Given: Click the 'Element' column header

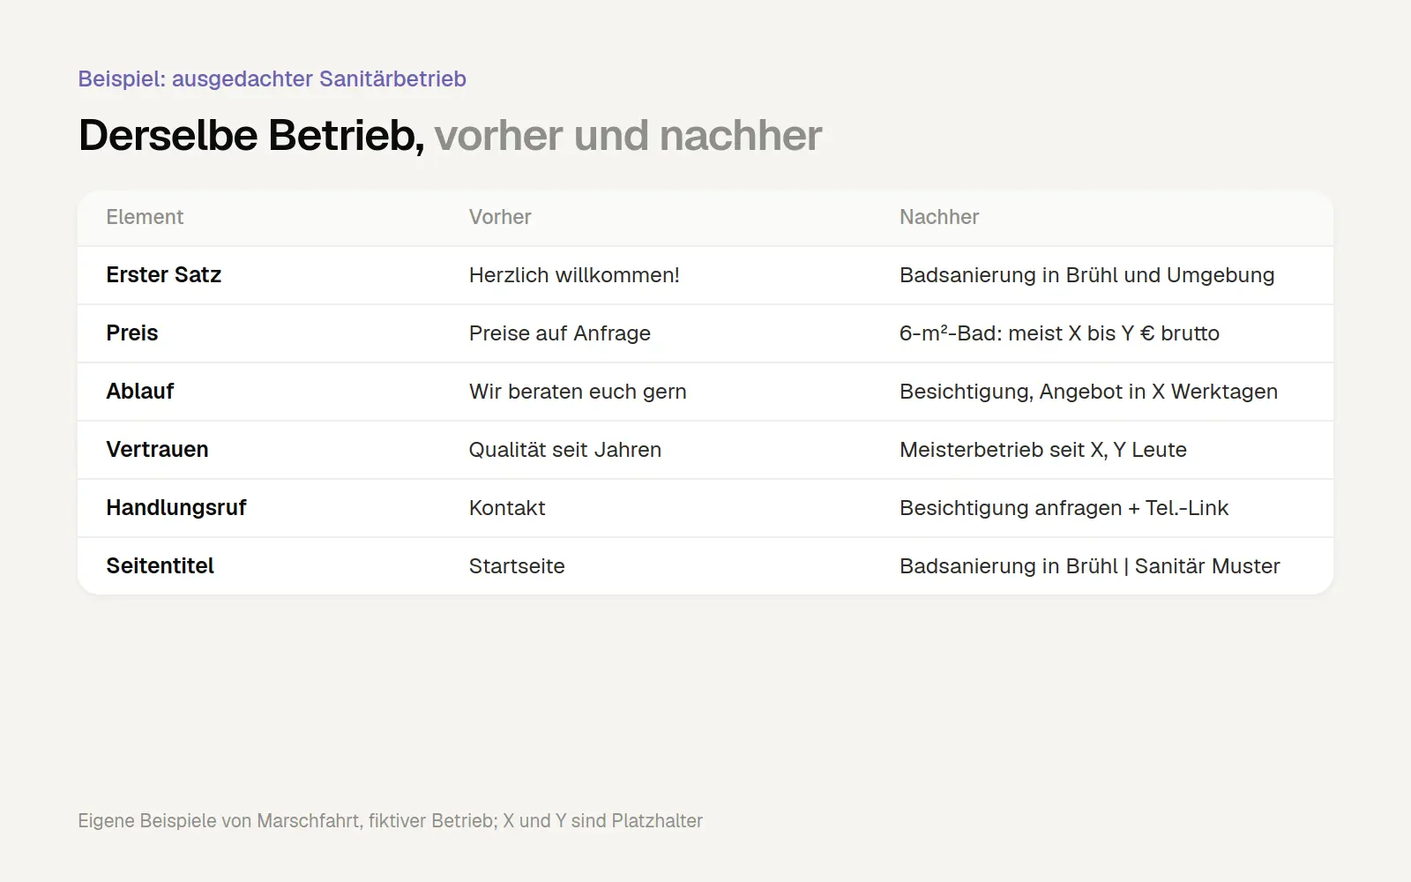Looking at the screenshot, I should pos(145,217).
